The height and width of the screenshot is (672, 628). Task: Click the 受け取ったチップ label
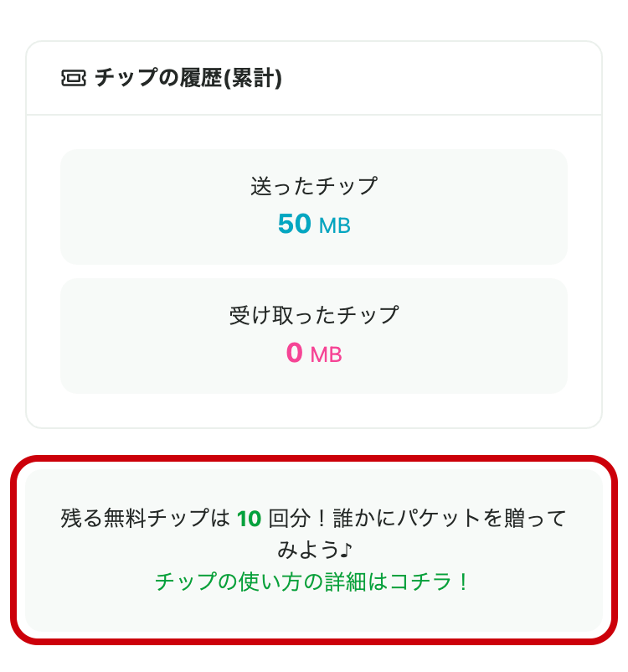314,315
